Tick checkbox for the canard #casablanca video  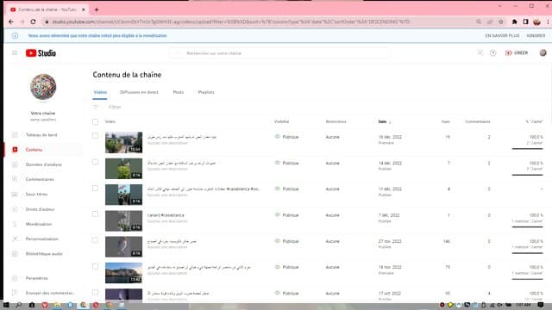(95, 214)
